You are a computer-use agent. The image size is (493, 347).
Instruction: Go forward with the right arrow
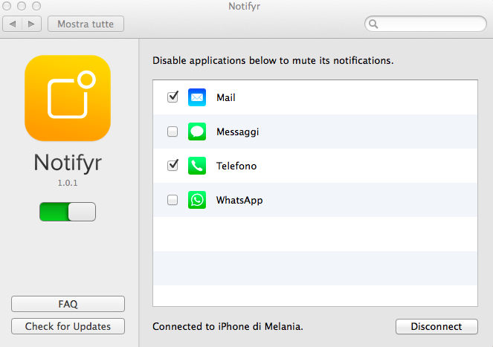coord(31,24)
